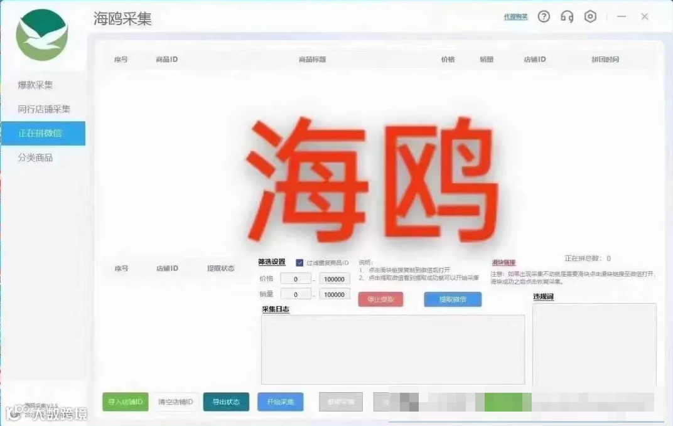Click the 拼团时间 column header
Image resolution: width=673 pixels, height=426 pixels.
[x=605, y=59]
